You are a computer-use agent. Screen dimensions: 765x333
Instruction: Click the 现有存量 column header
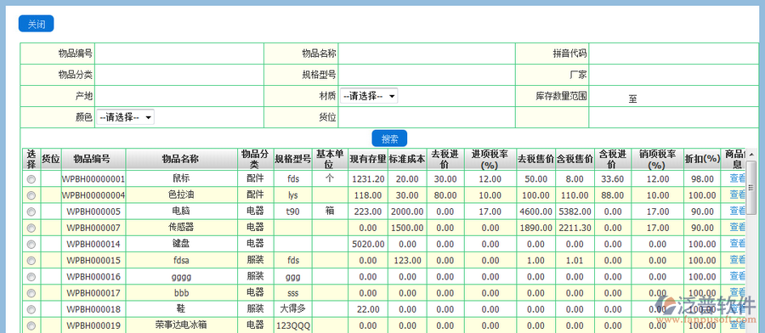tap(368, 159)
